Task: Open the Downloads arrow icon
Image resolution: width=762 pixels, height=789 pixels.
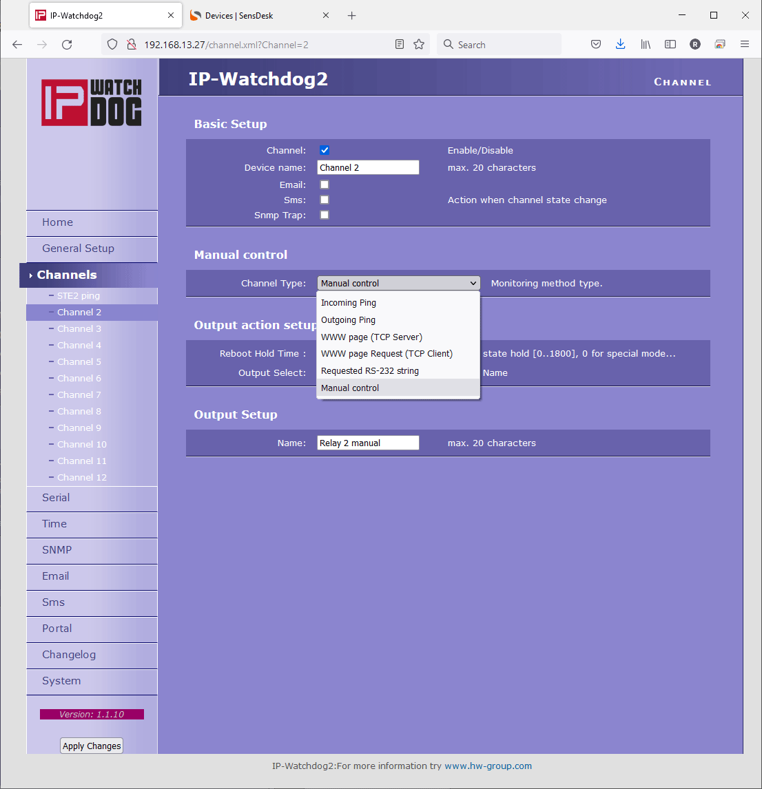Action: coord(621,44)
